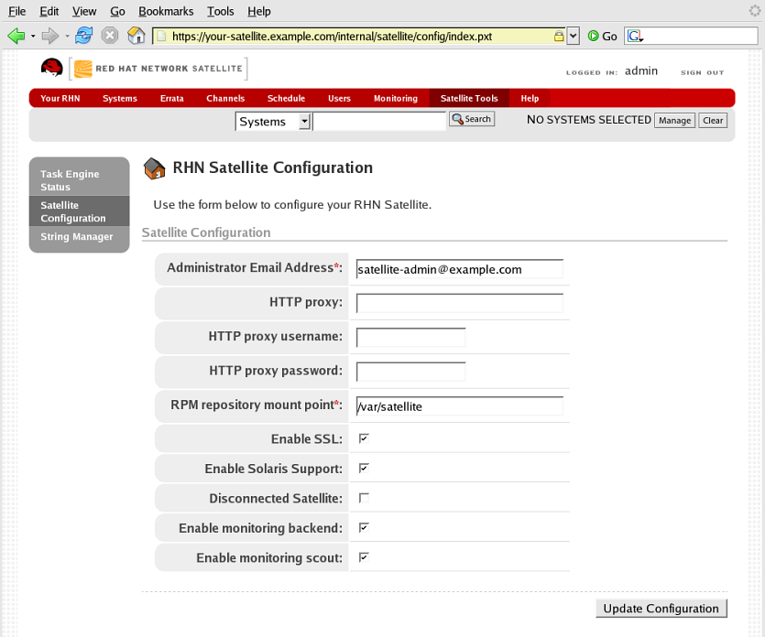Open the Go menu
This screenshot has width=765, height=637.
117,11
